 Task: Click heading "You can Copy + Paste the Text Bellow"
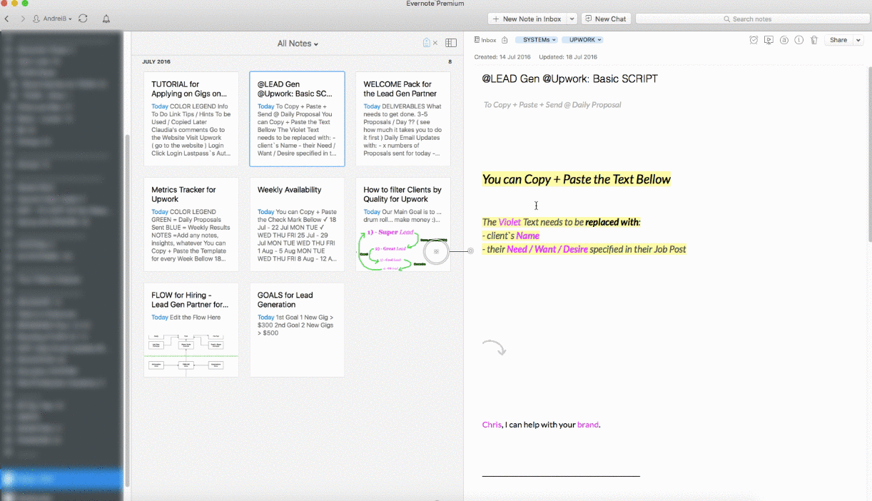pyautogui.click(x=577, y=179)
